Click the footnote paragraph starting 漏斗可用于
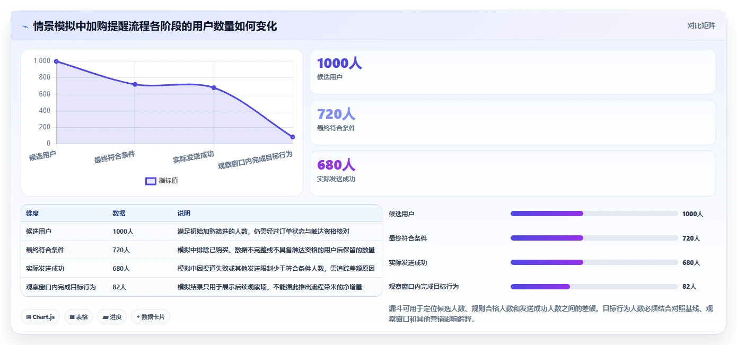 [x=550, y=314]
